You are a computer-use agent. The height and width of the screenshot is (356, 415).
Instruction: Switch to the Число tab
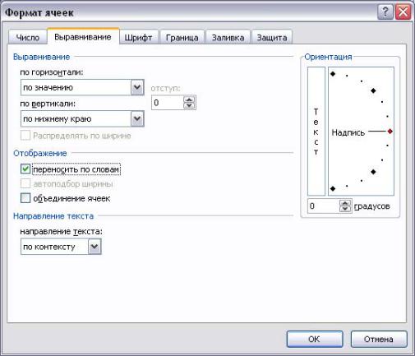click(27, 37)
